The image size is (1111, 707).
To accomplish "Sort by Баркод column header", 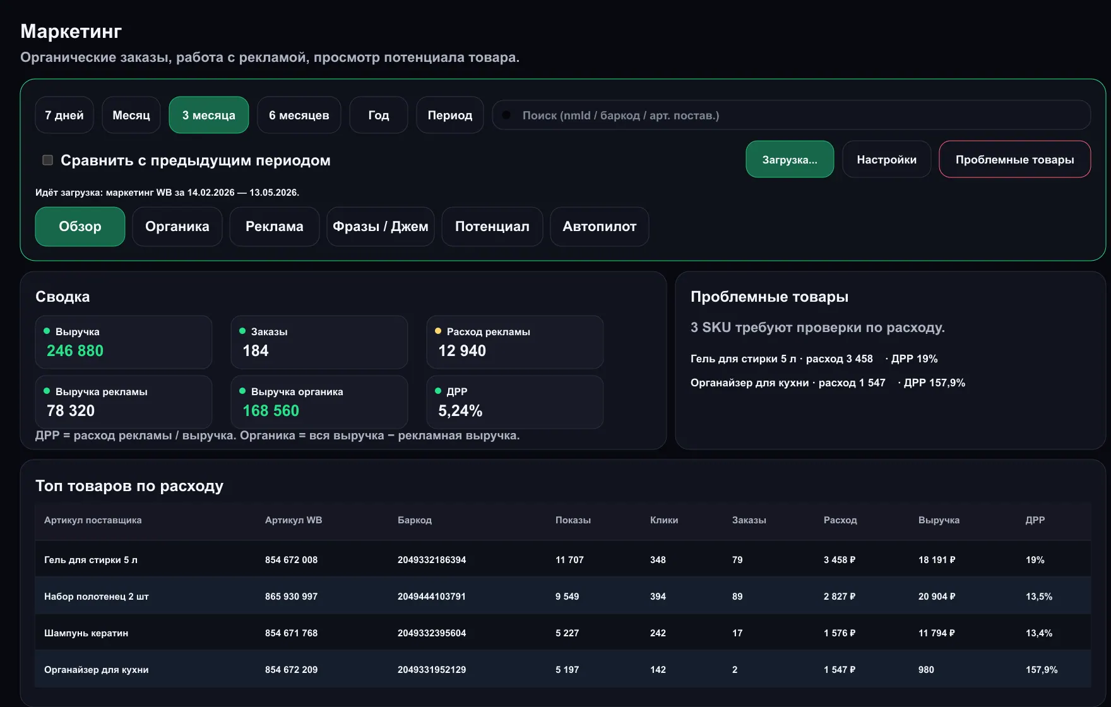I will tap(415, 520).
